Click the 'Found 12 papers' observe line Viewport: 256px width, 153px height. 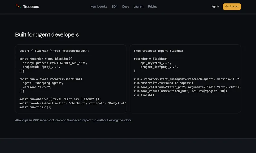coord(164,83)
